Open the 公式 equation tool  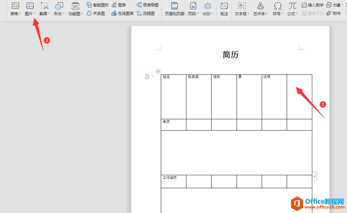click(292, 9)
